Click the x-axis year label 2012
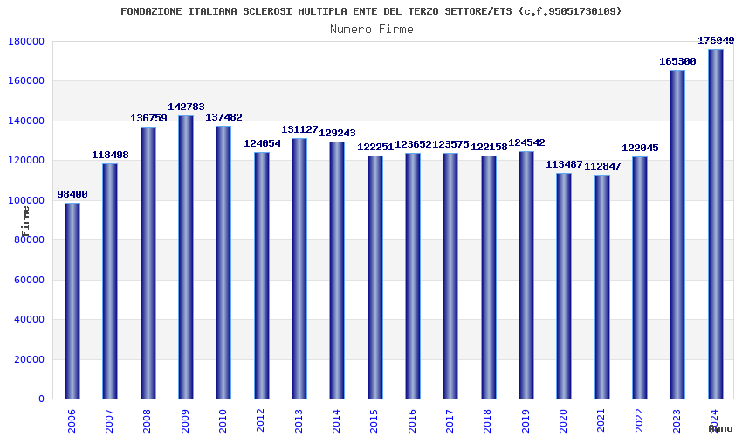Viewport: 742px width, 437px height. pyautogui.click(x=261, y=421)
